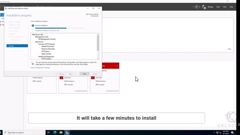Click the blue info icon by Feature installation

pyautogui.click(x=33, y=25)
